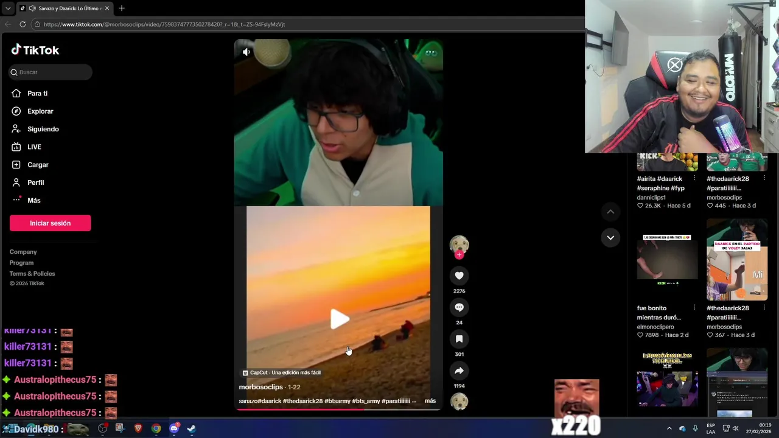Image resolution: width=779 pixels, height=438 pixels.
Task: Open fue bonito mientras duró thumbnail
Action: [x=667, y=260]
